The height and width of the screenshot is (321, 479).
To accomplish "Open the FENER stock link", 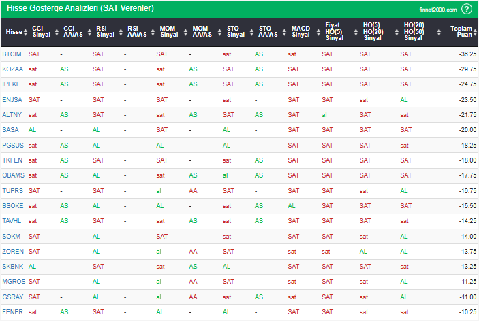I will [12, 311].
